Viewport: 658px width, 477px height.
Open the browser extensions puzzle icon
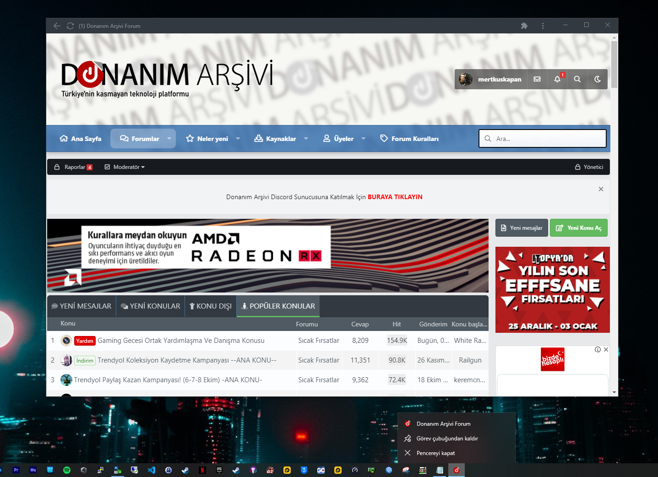pyautogui.click(x=524, y=26)
